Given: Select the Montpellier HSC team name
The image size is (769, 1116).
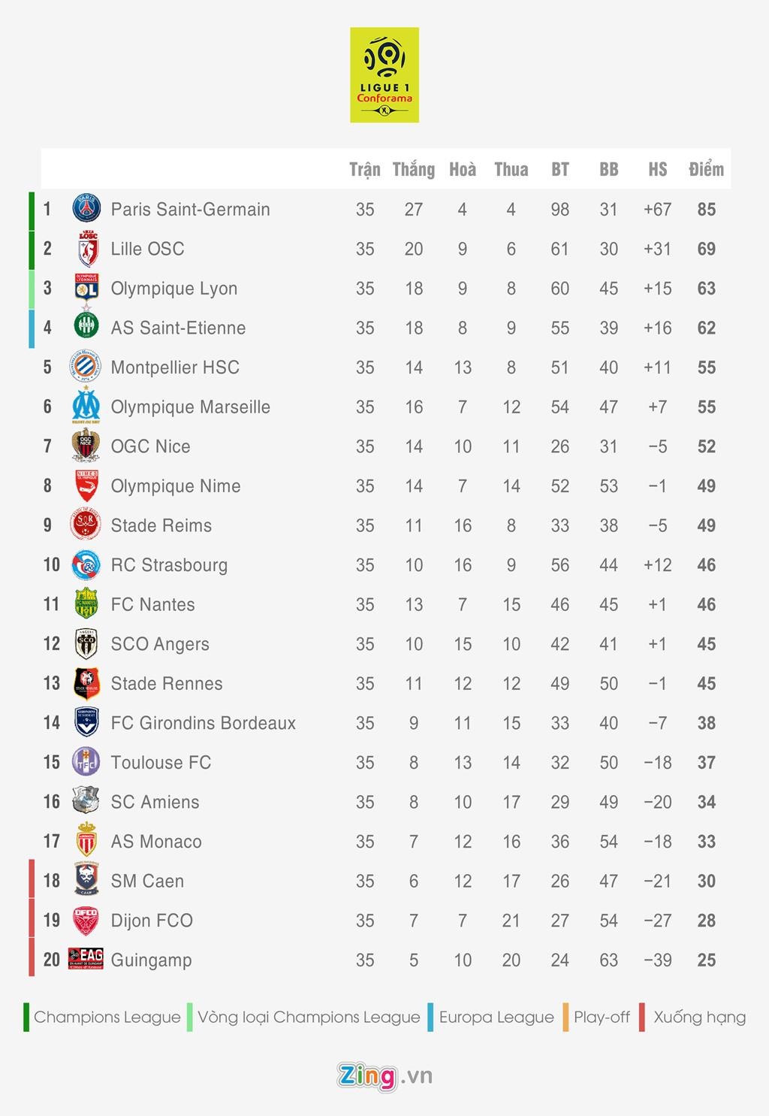Looking at the screenshot, I should point(175,367).
